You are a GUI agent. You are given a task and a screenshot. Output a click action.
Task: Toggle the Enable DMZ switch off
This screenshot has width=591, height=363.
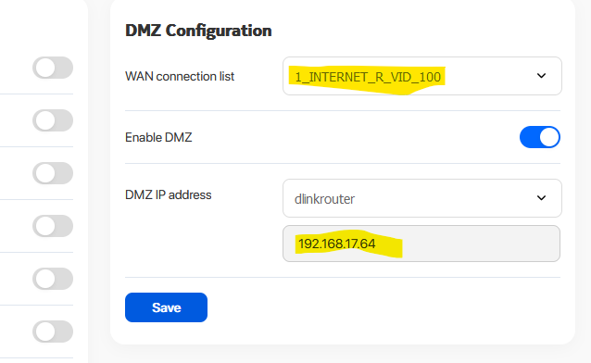coord(540,137)
